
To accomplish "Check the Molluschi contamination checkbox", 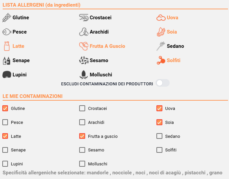I will click(x=82, y=164).
